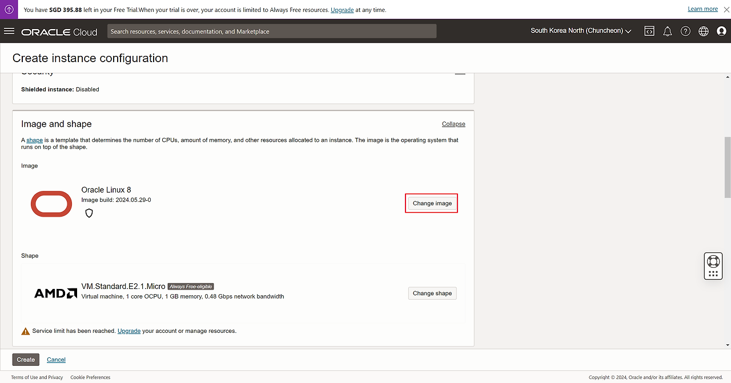The height and width of the screenshot is (383, 731).
Task: Expand the South Korea North region selector
Action: pos(581,31)
